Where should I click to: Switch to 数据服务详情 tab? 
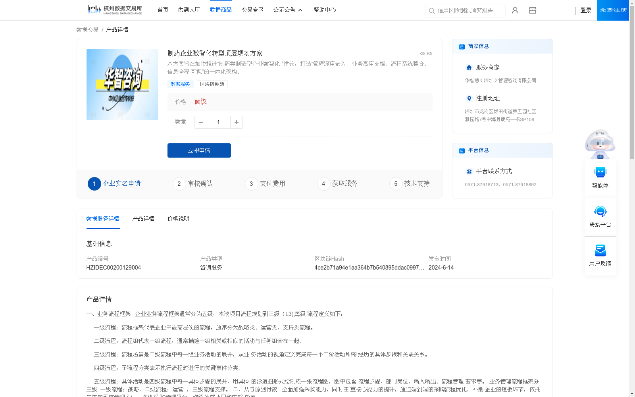(103, 219)
